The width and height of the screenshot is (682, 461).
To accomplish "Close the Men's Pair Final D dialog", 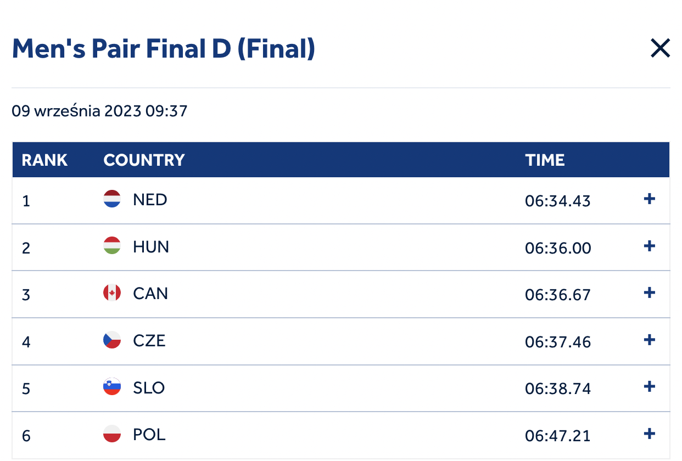I will 660,49.
